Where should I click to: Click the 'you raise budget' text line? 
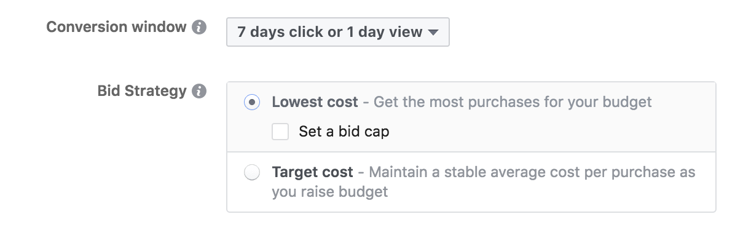point(329,192)
